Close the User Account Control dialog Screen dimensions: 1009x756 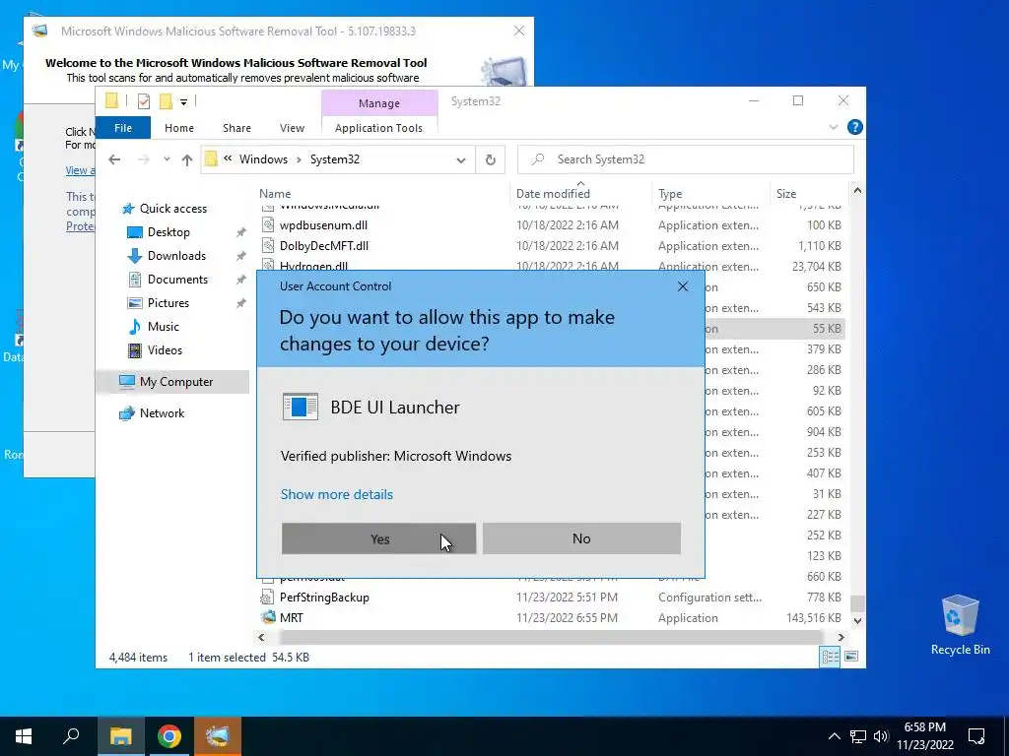click(x=683, y=286)
